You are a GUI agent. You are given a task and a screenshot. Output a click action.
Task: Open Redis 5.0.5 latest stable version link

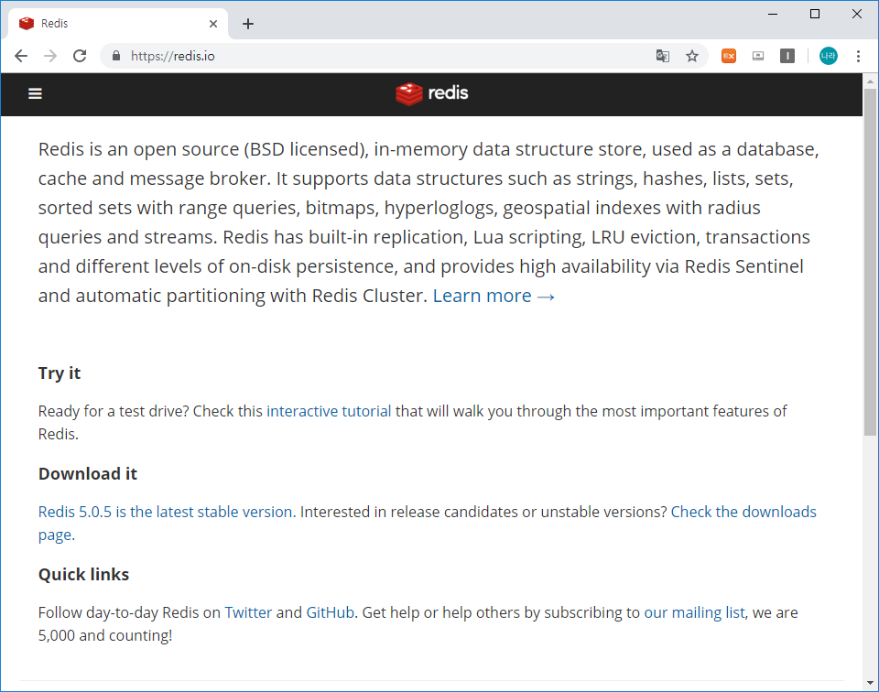(x=167, y=512)
